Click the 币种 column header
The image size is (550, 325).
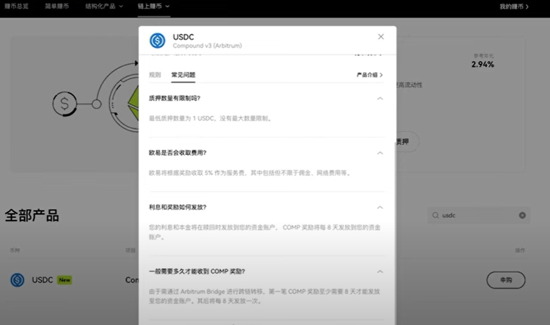(x=15, y=250)
